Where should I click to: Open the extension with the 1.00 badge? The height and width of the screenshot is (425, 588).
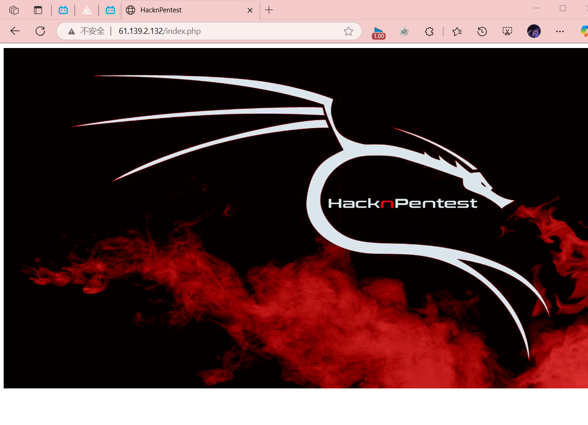[379, 32]
